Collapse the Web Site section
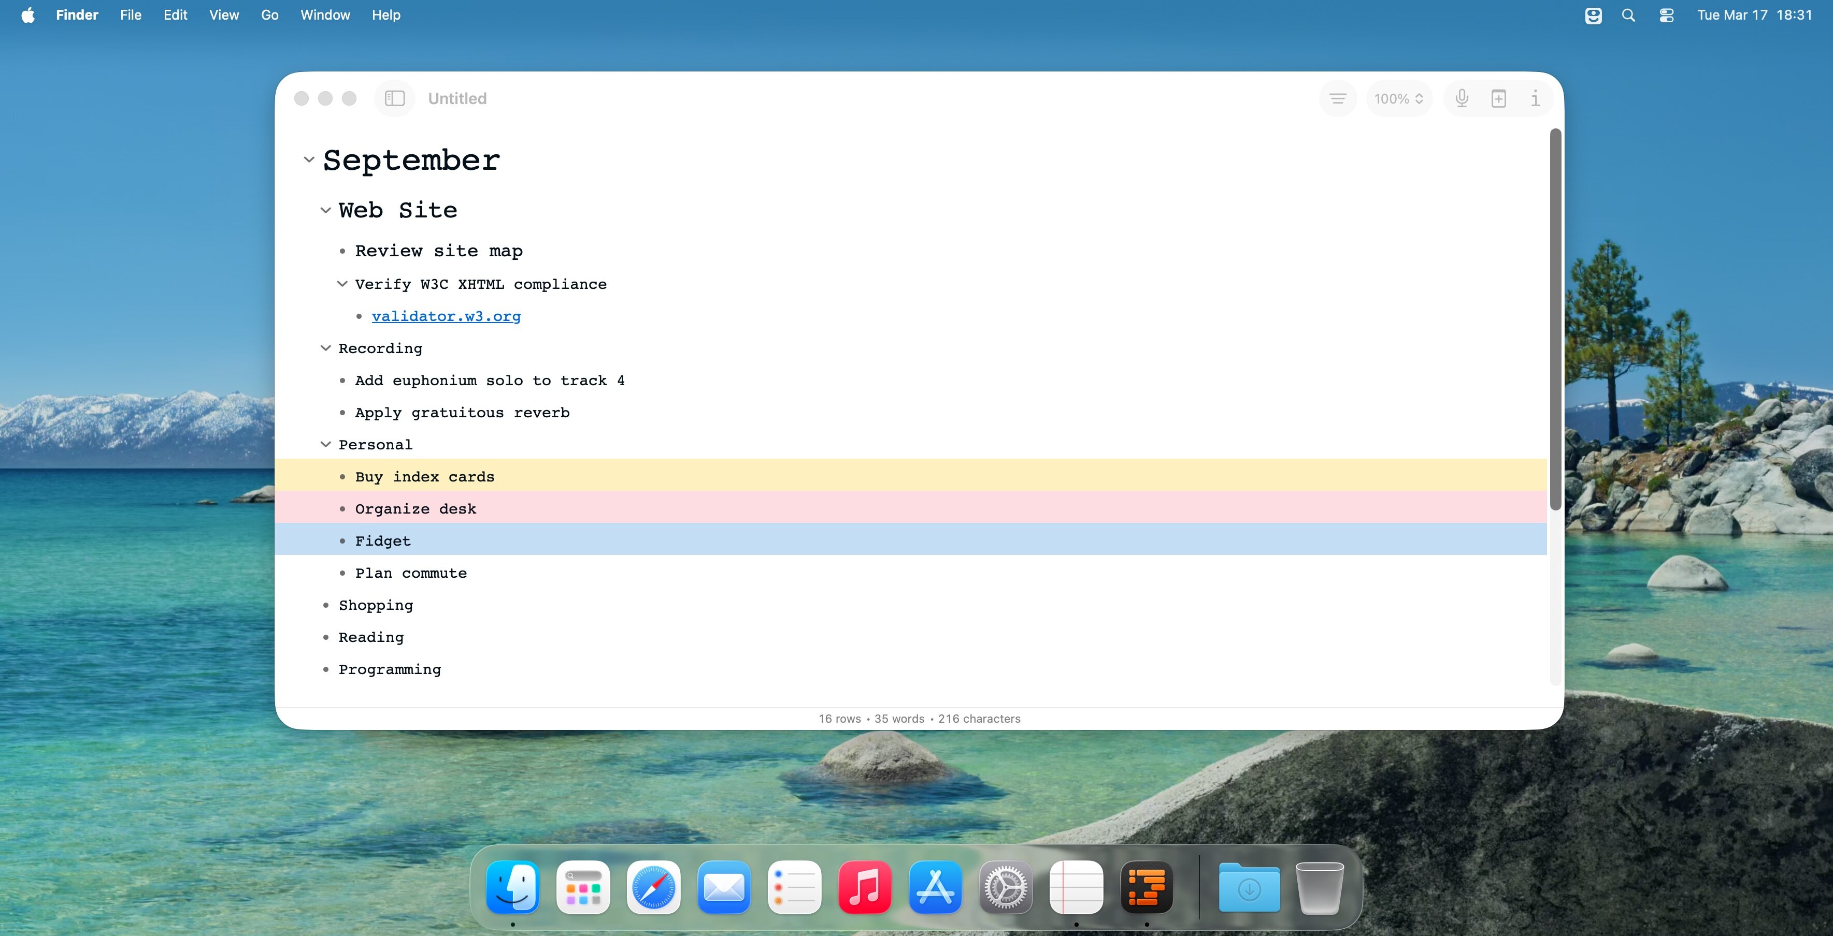Image resolution: width=1833 pixels, height=936 pixels. 325,210
